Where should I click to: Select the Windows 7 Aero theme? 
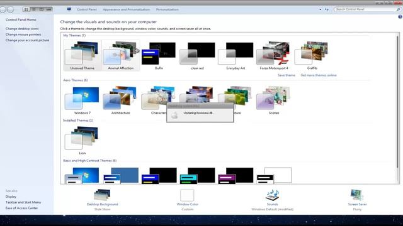click(82, 100)
